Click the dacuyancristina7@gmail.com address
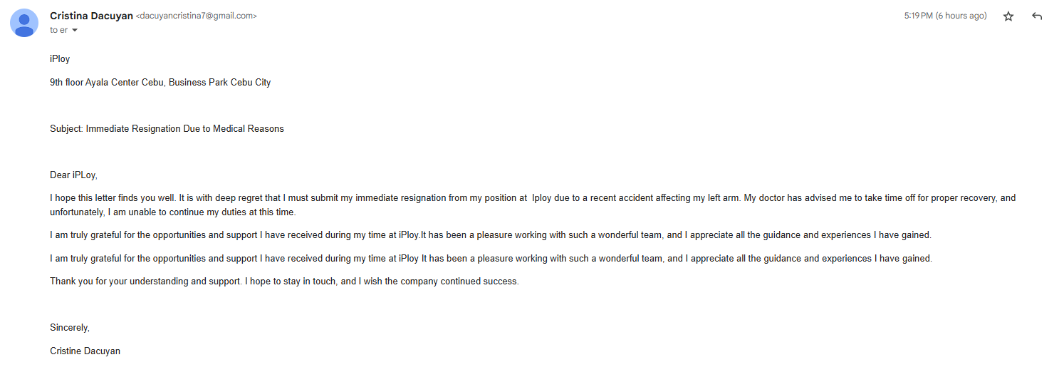The height and width of the screenshot is (382, 1059). [196, 16]
